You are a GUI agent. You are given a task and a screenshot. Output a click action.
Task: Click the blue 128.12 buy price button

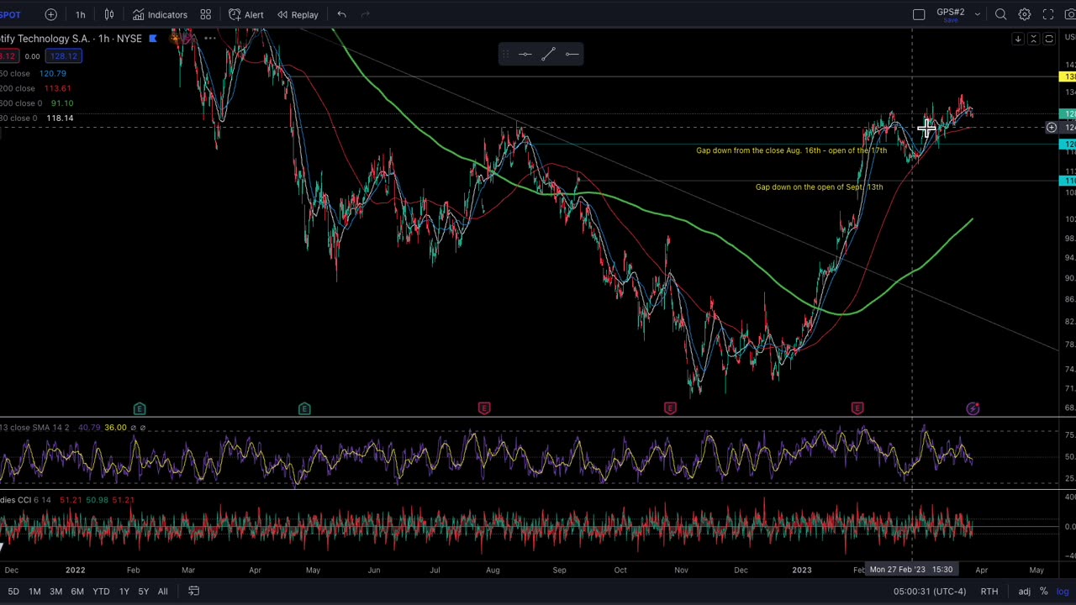click(64, 56)
